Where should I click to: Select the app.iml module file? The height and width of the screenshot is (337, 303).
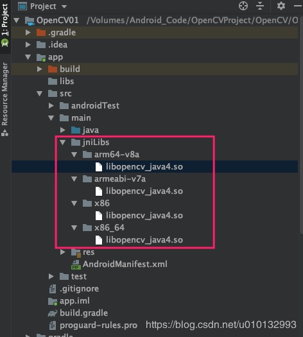(x=69, y=301)
